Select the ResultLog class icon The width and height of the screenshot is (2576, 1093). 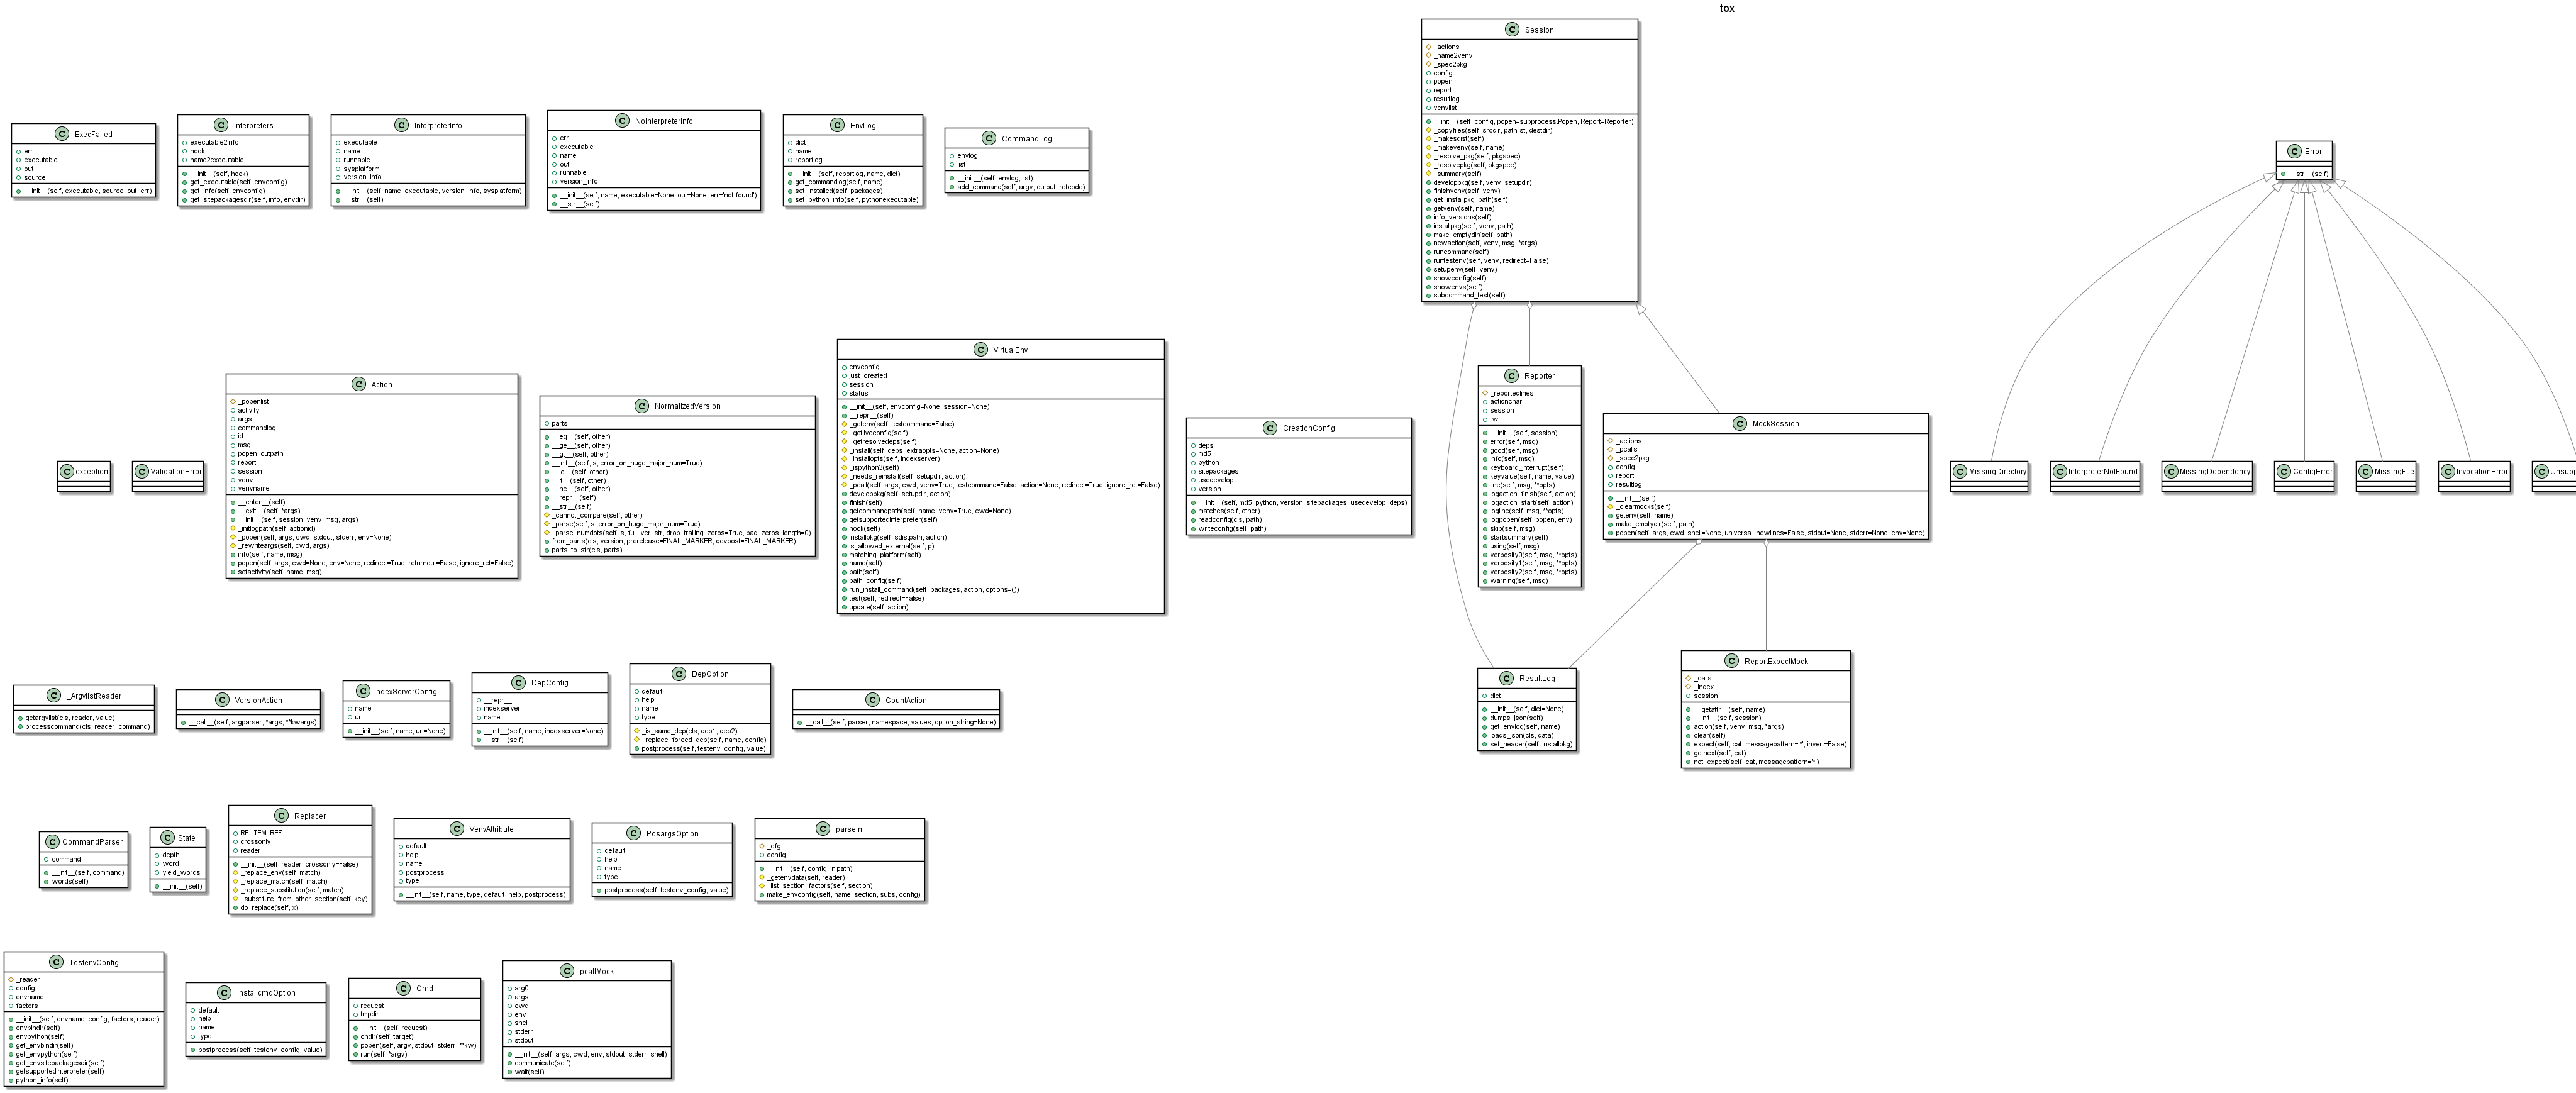[x=1506, y=679]
